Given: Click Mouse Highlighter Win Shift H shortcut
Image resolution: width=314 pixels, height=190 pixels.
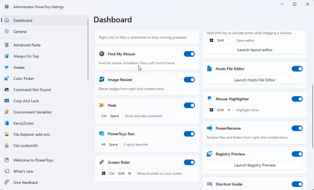Looking at the screenshot, I should [220, 110].
